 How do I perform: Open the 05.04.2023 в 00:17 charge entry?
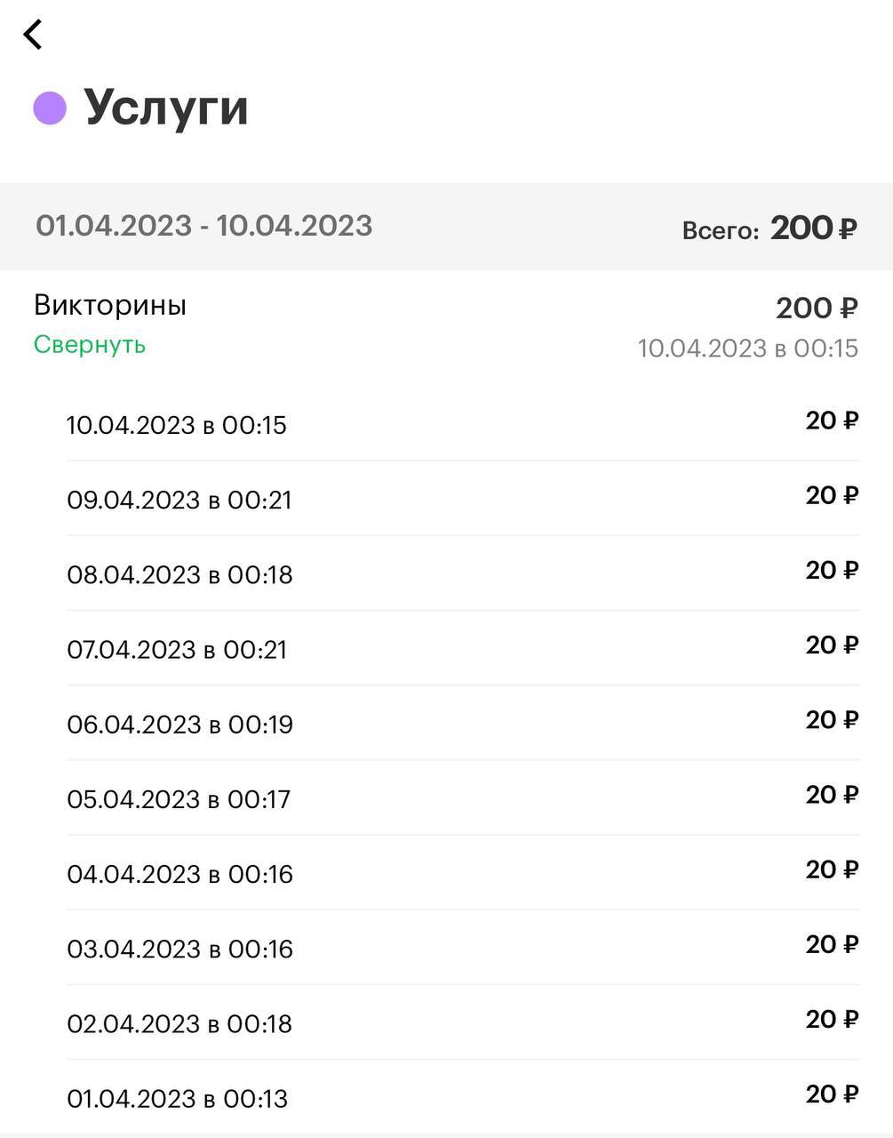tap(179, 798)
